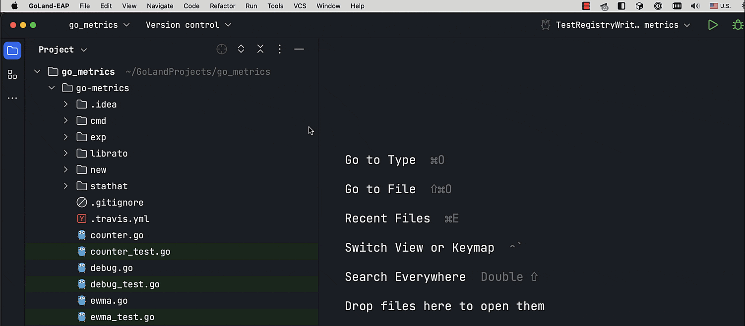Open the Navigate menu
Image resolution: width=745 pixels, height=326 pixels.
point(160,6)
